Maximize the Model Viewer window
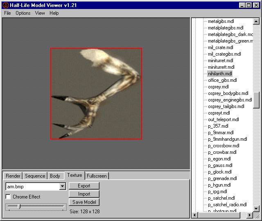The width and height of the screenshot is (262, 221). (x=248, y=5)
